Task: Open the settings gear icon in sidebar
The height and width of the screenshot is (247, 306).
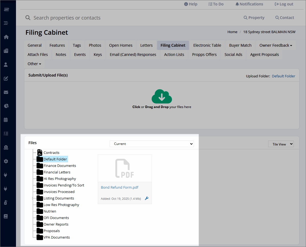Action: (x=6, y=161)
